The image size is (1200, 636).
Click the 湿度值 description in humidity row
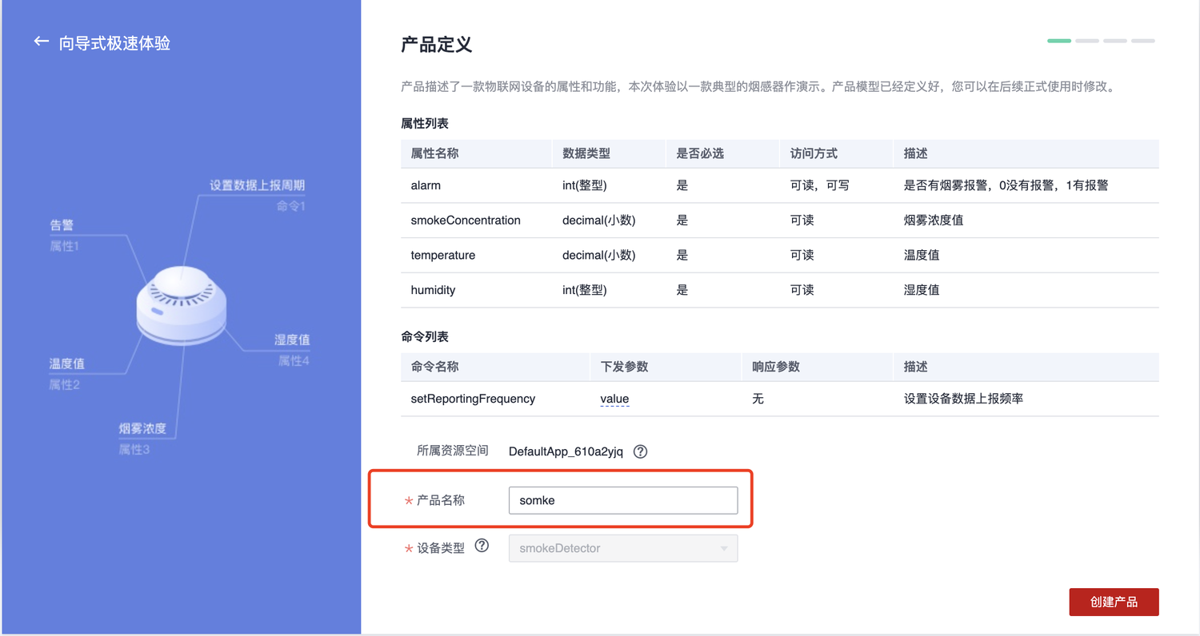922,290
